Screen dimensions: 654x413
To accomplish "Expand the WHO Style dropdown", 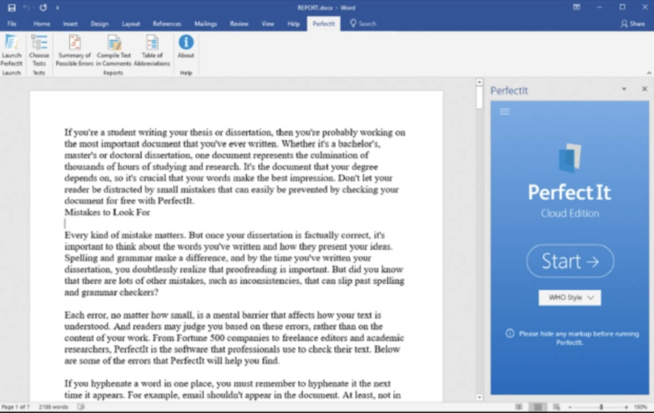I will 570,297.
